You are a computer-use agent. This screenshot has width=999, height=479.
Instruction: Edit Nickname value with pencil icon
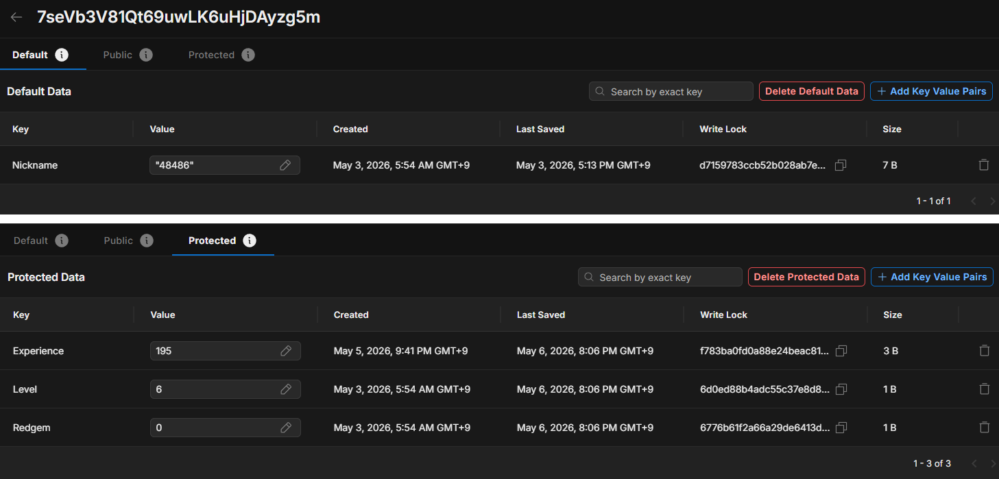pyautogui.click(x=285, y=165)
